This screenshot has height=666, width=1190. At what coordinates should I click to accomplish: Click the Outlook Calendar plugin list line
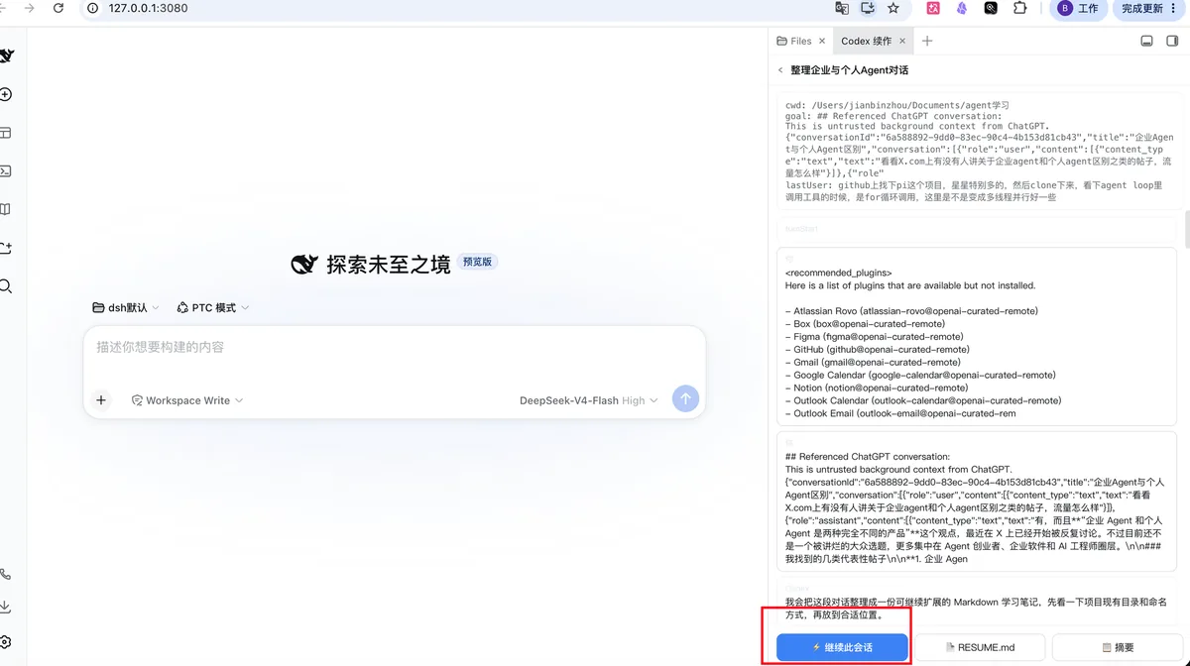pos(923,401)
